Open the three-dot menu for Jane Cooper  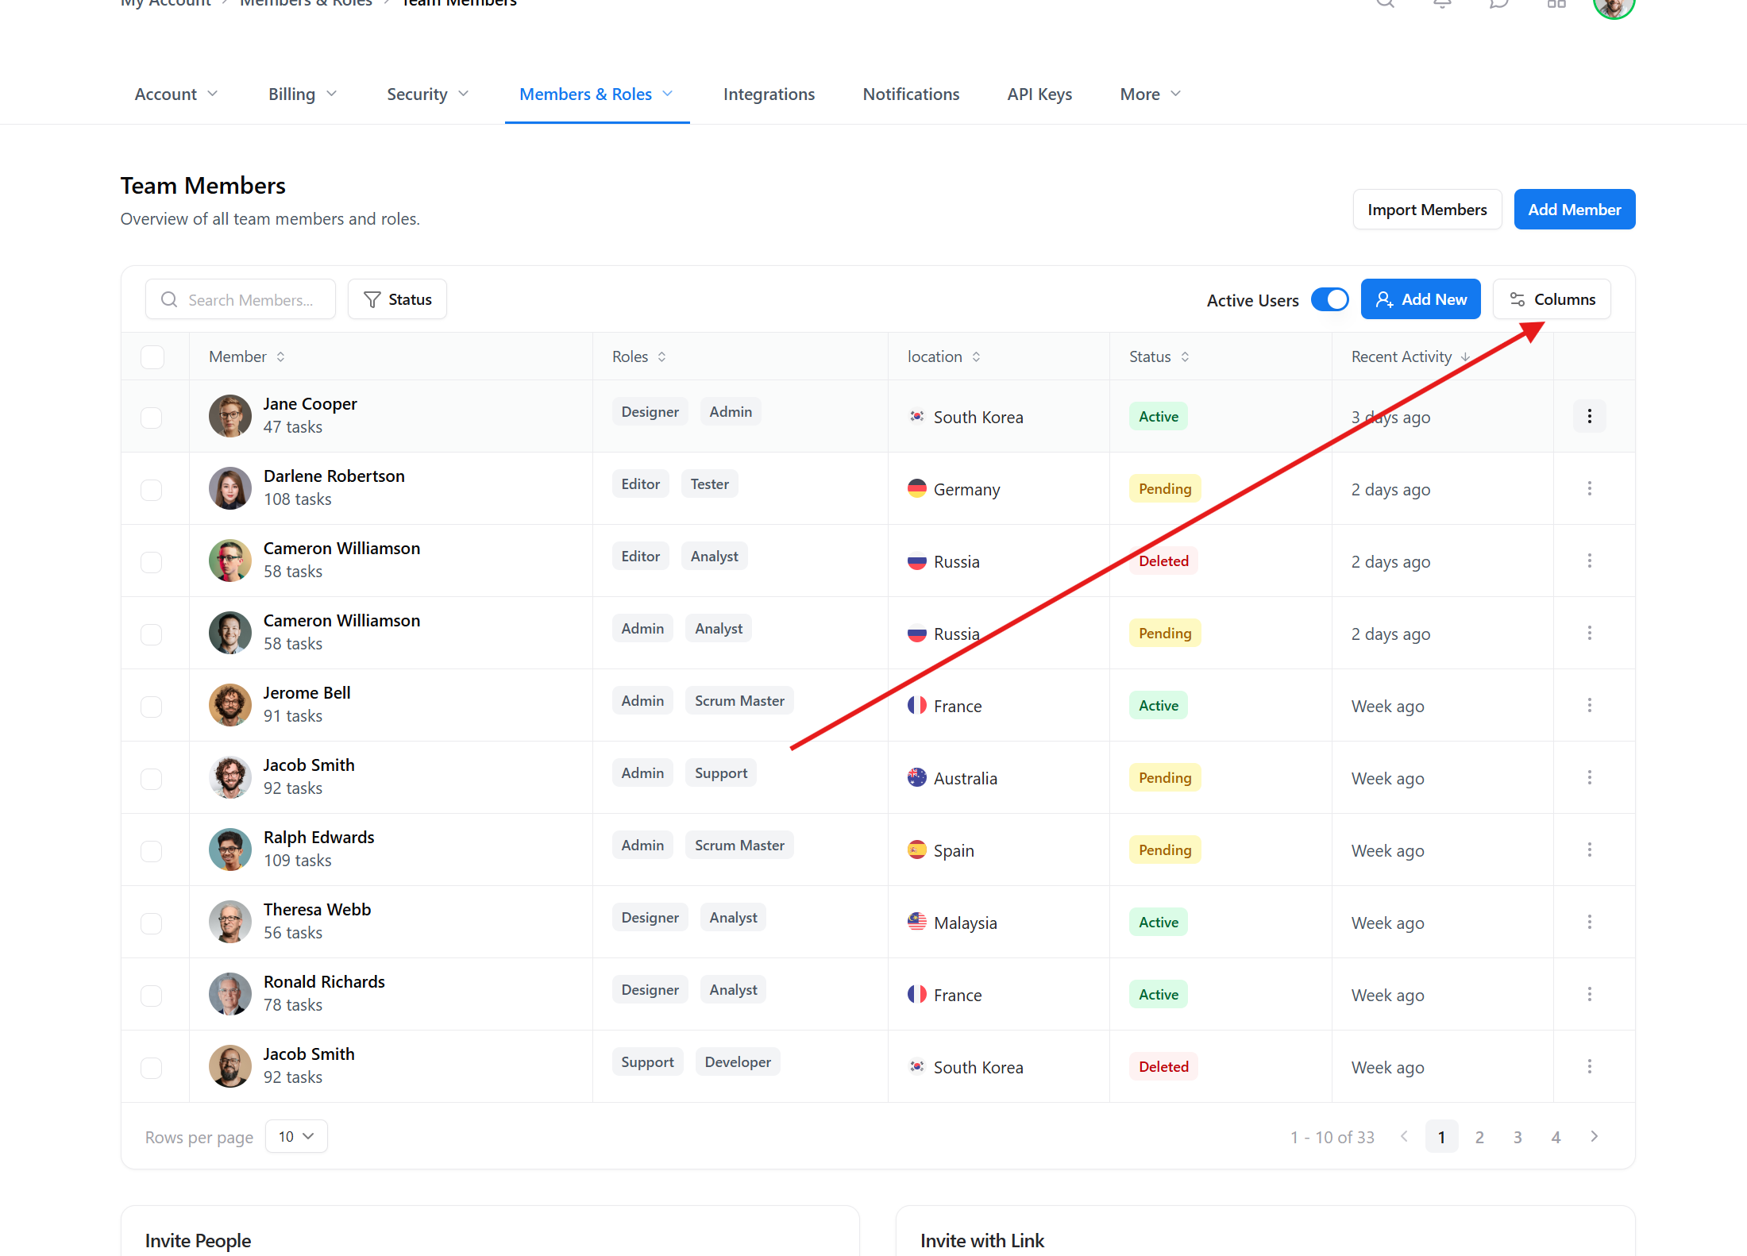click(1589, 417)
